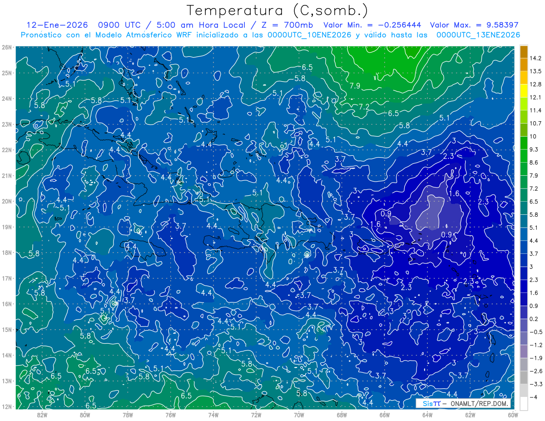The width and height of the screenshot is (545, 421).
Task: Click the '60W' longitude axis label
Action: 513,415
